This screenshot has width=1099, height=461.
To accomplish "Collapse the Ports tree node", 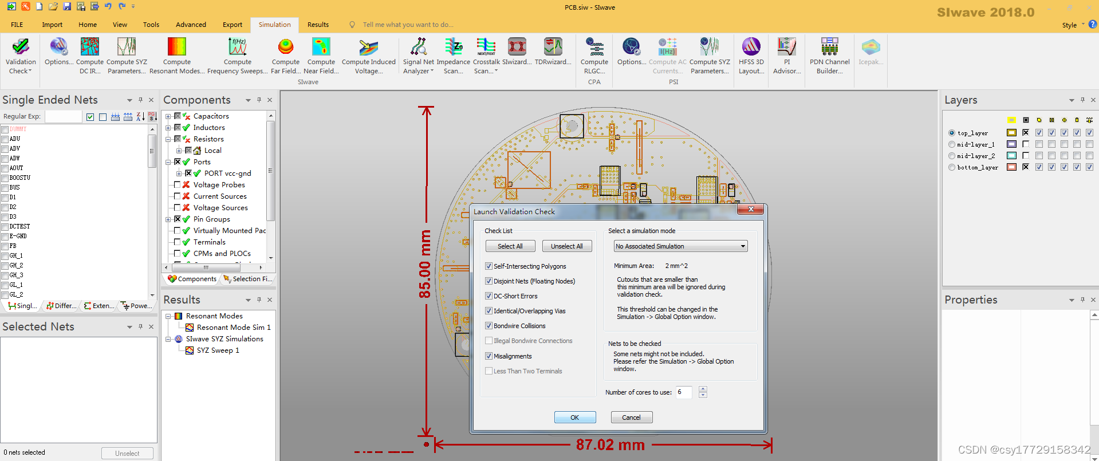I will tap(168, 162).
